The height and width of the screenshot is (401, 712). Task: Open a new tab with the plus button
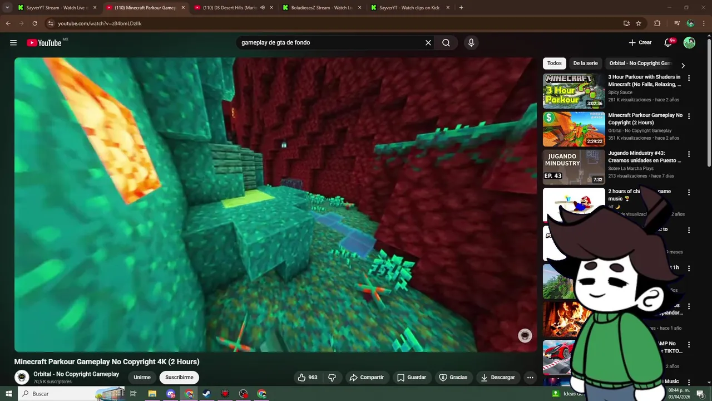[x=461, y=8]
